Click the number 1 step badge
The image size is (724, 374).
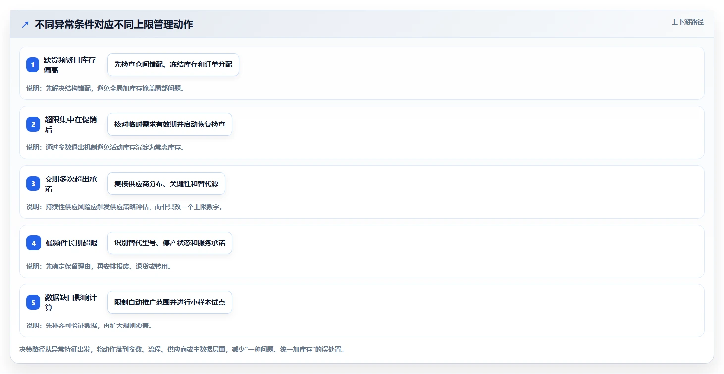33,65
